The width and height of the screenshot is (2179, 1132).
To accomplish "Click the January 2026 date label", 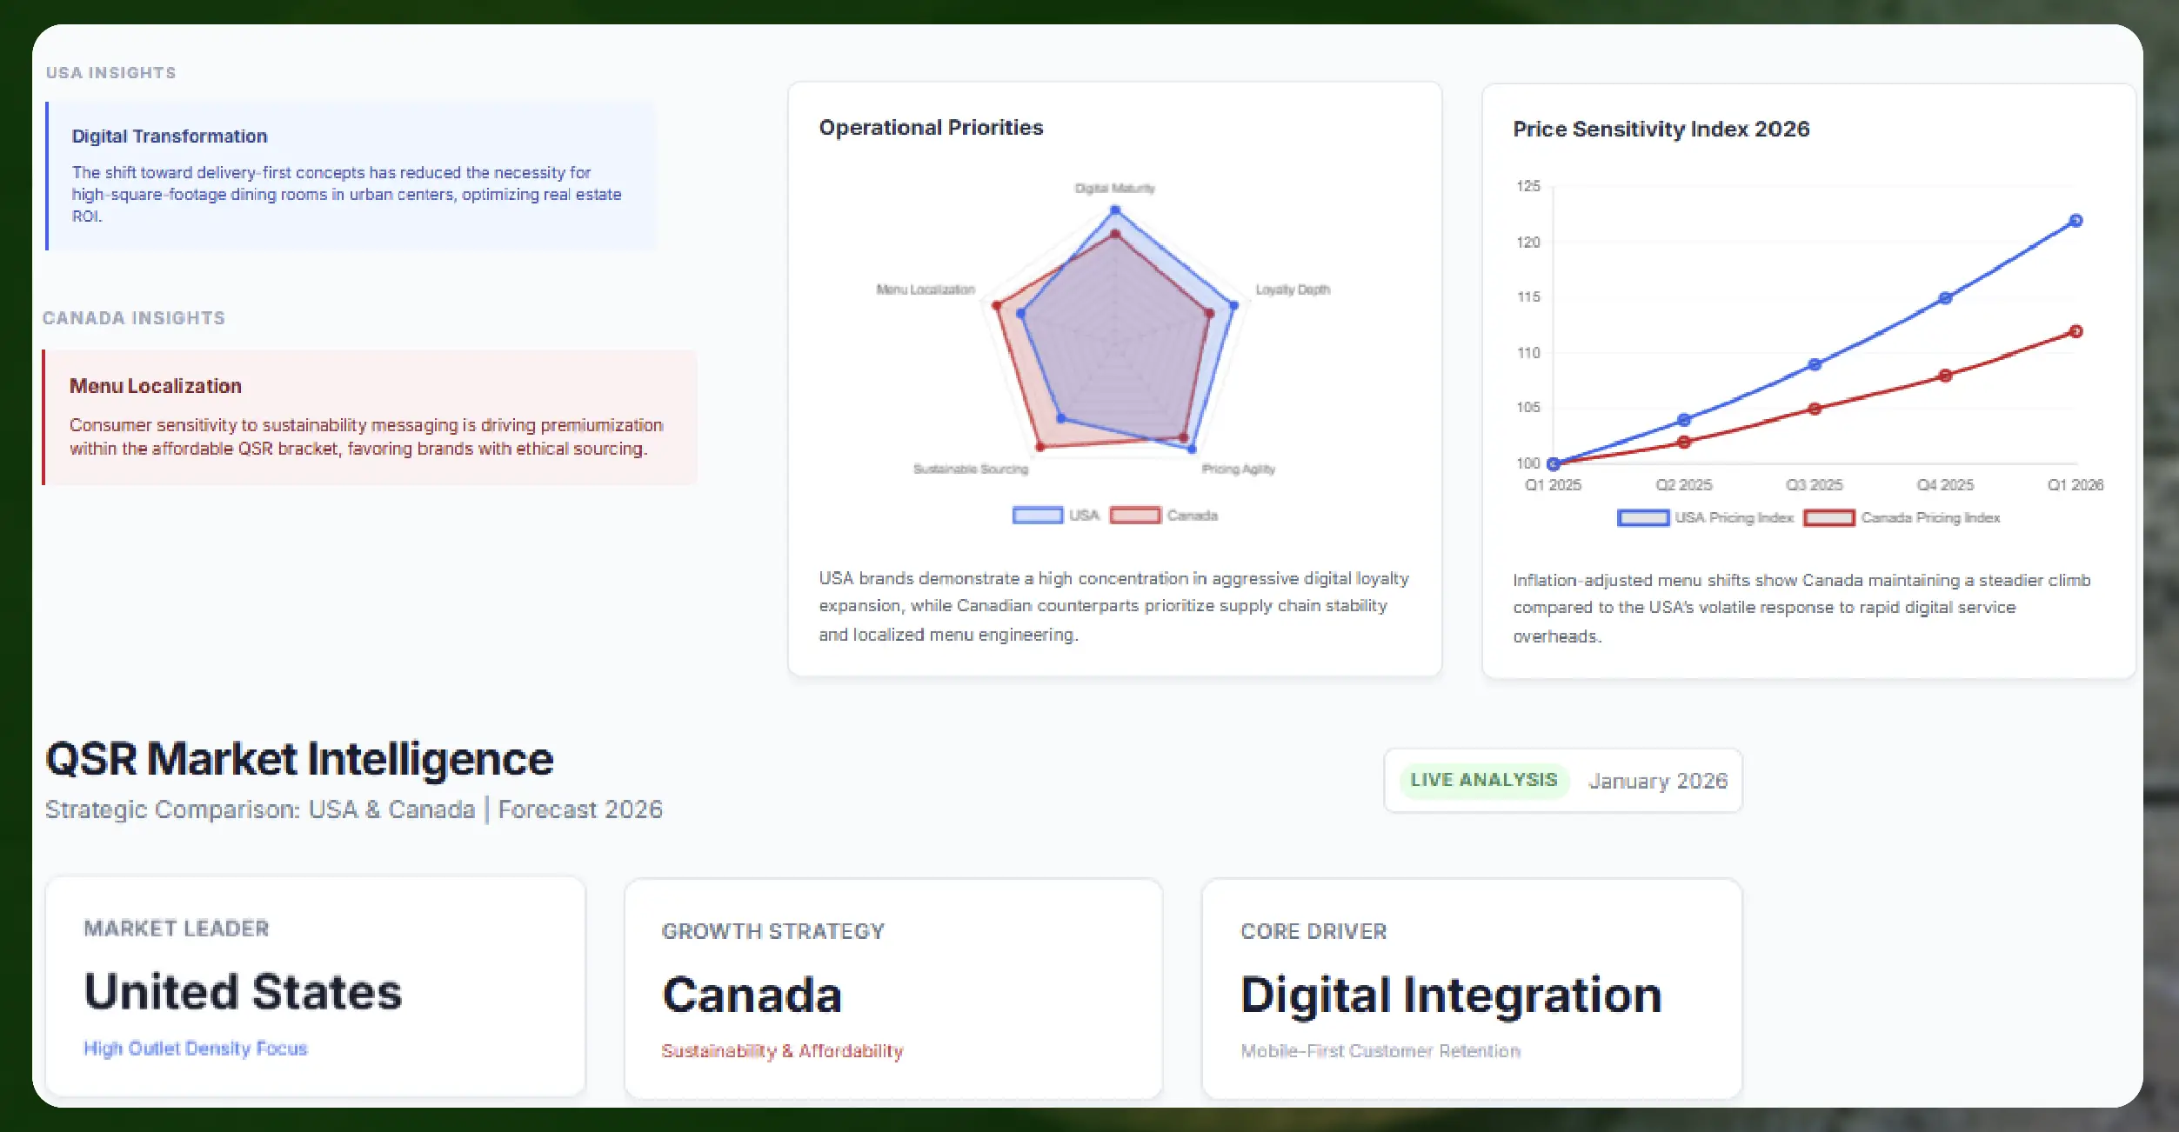I will point(1659,781).
